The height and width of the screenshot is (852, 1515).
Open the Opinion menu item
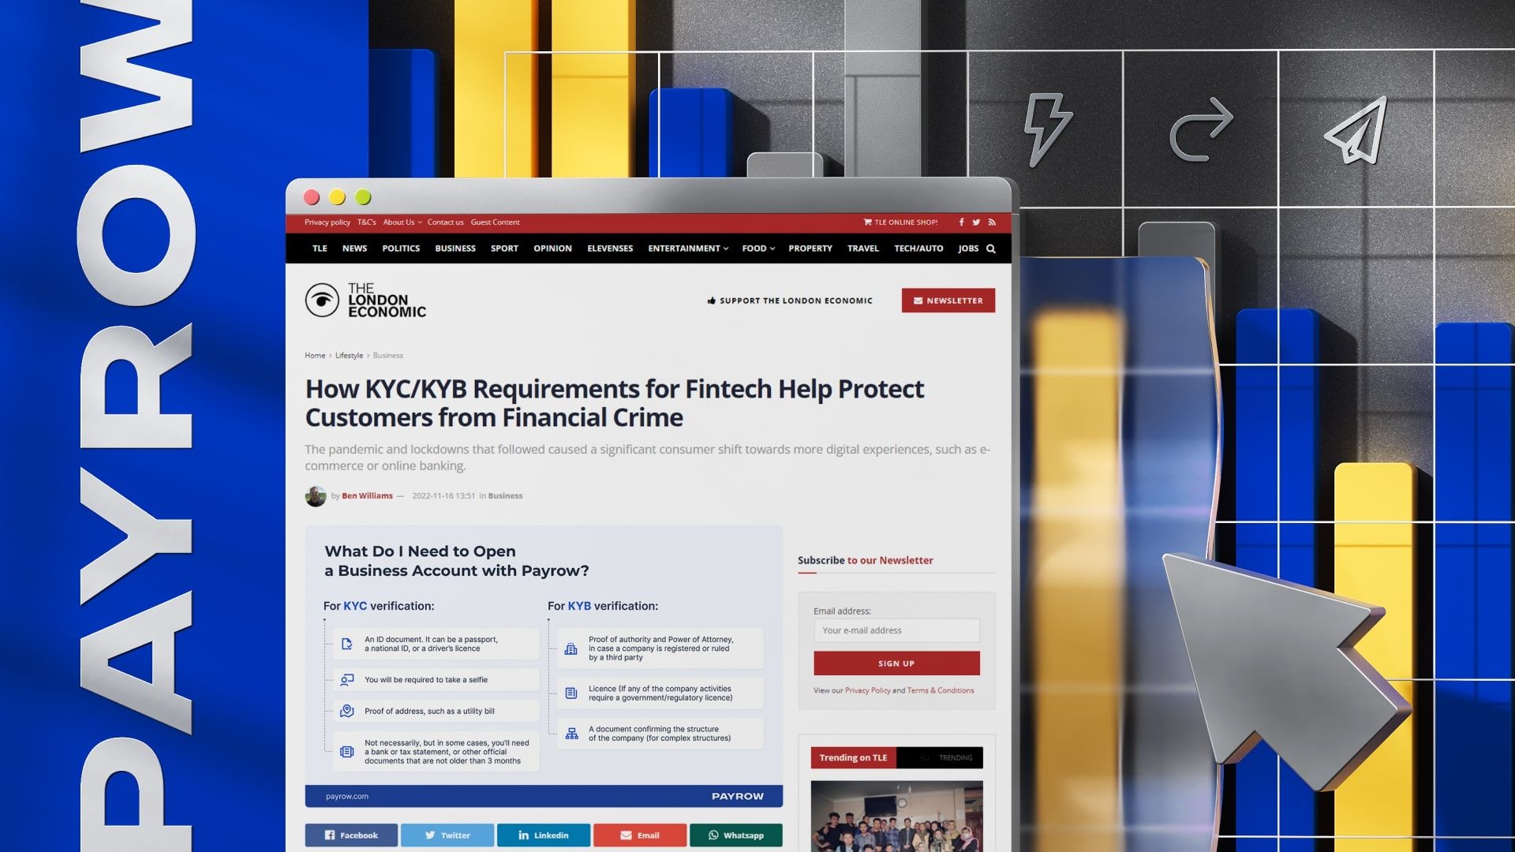[552, 248]
